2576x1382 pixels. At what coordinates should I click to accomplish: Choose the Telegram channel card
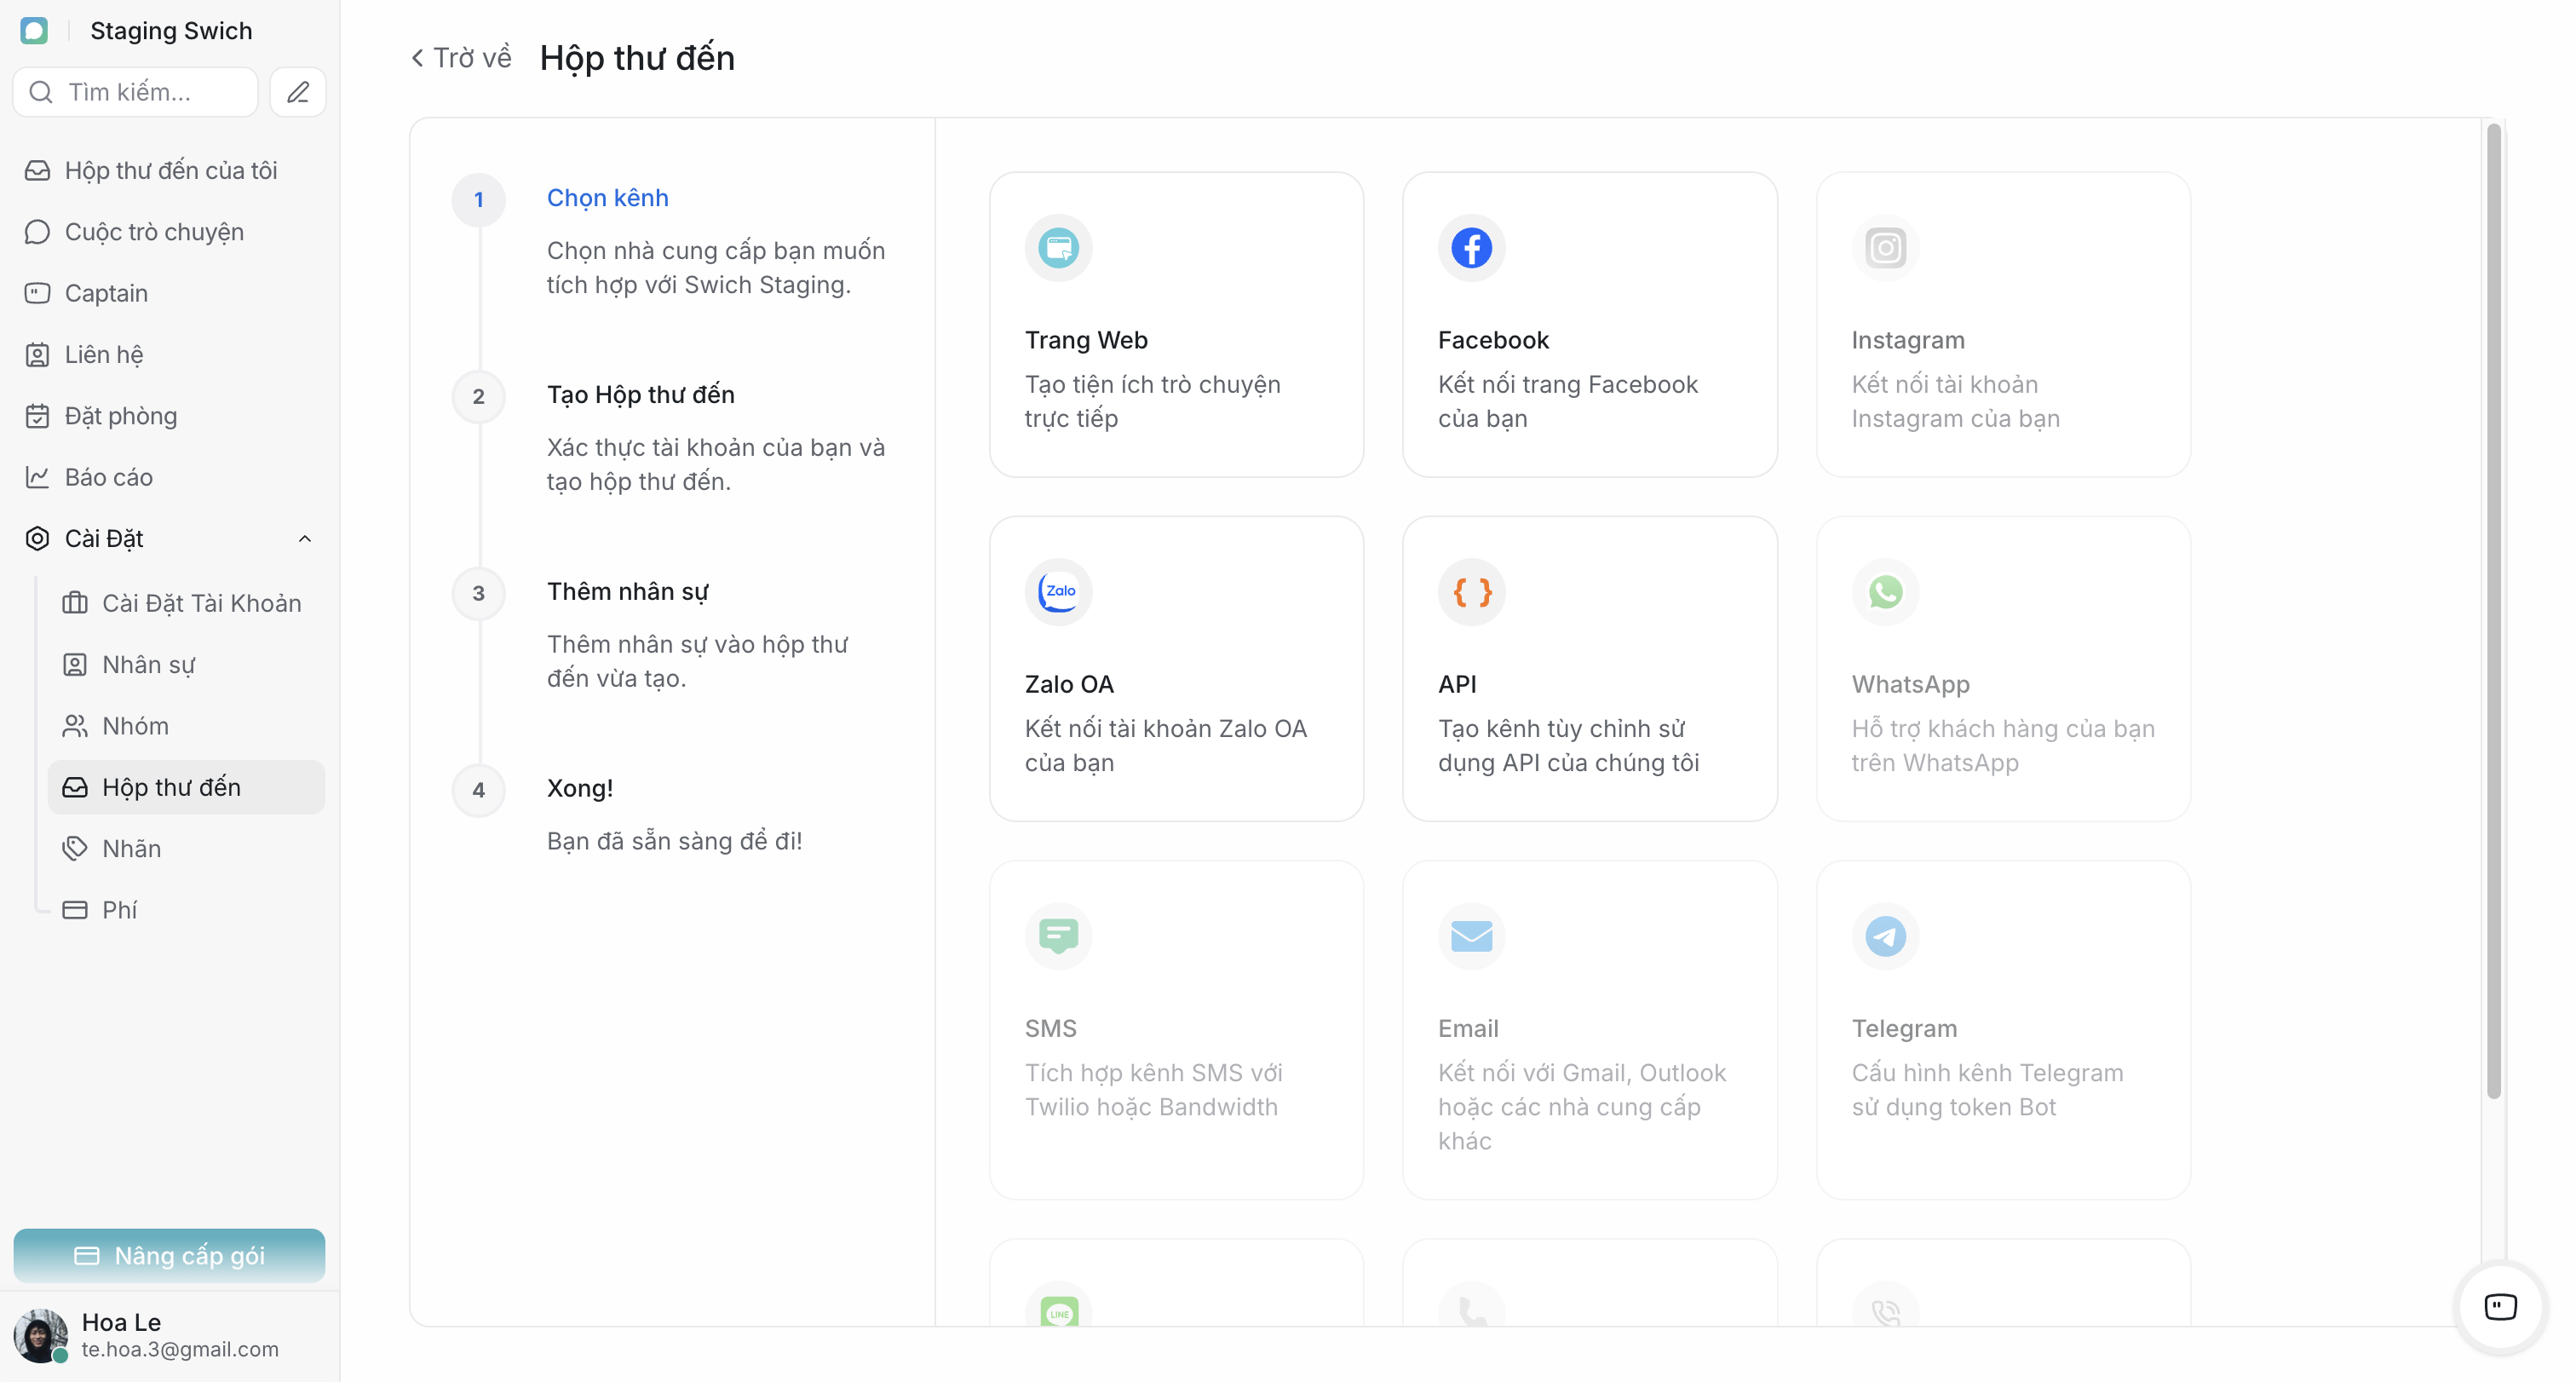(2003, 1029)
